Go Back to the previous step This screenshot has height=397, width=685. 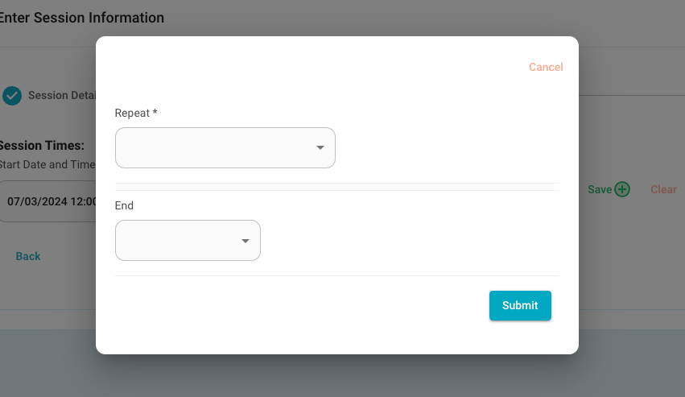28,256
